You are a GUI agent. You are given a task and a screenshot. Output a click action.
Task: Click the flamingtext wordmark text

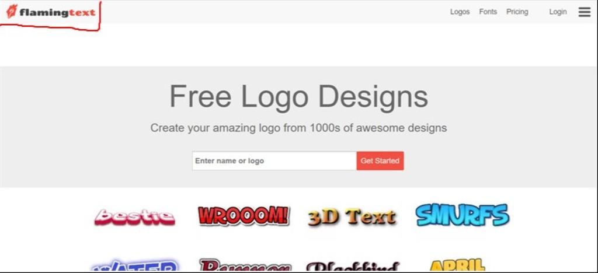coord(57,13)
